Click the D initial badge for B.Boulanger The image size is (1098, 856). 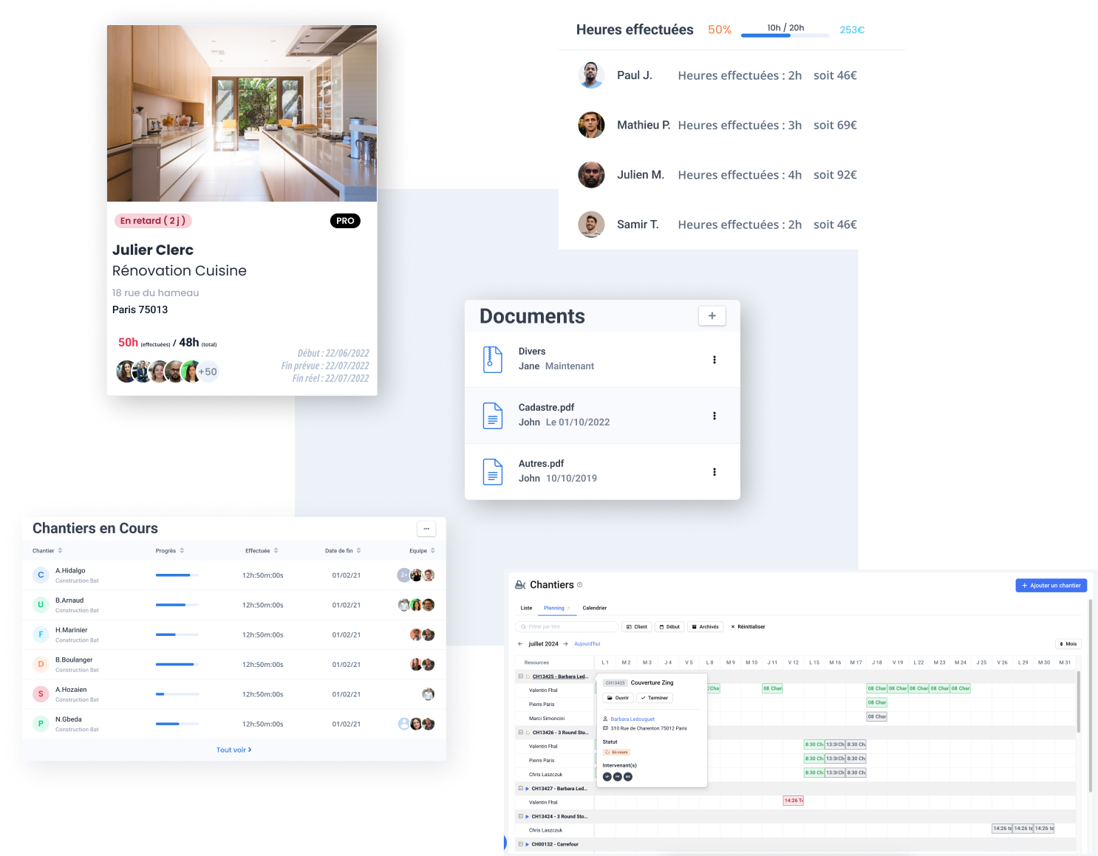(41, 664)
